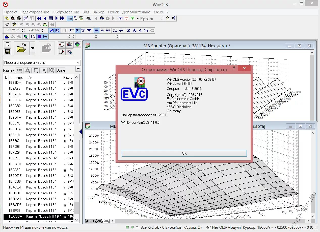Open the Поиск menu

point(114,12)
